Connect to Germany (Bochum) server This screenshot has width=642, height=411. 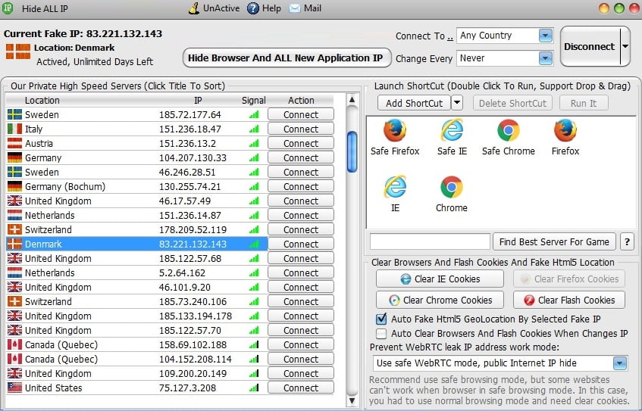tap(301, 186)
